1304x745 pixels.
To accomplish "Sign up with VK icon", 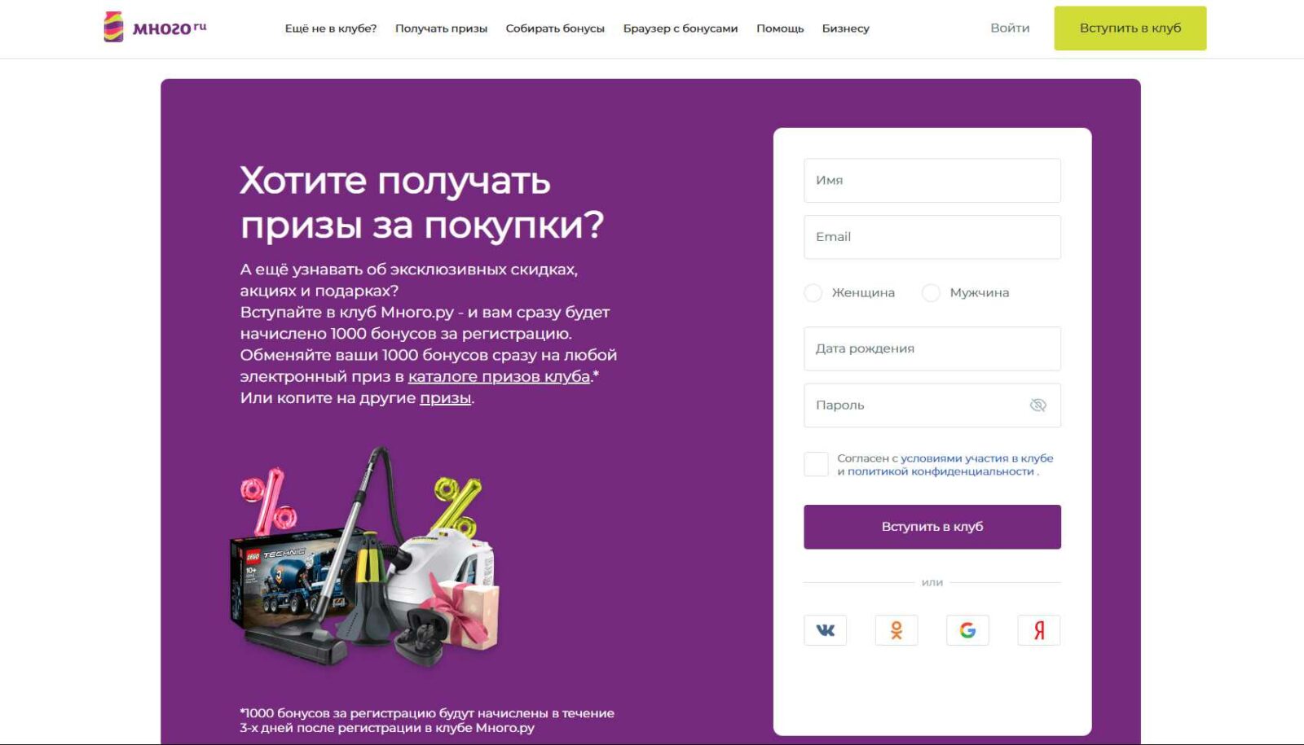I will [x=825, y=630].
